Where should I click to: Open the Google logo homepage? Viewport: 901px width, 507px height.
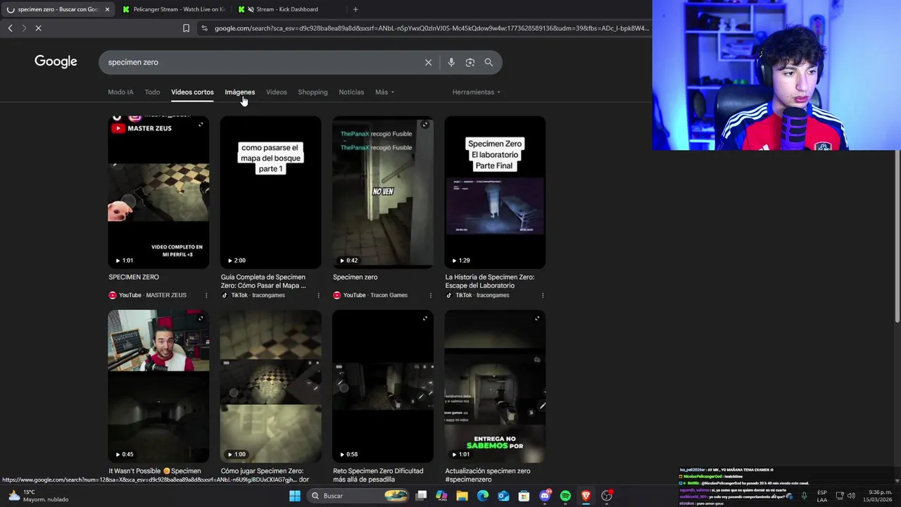coord(56,62)
